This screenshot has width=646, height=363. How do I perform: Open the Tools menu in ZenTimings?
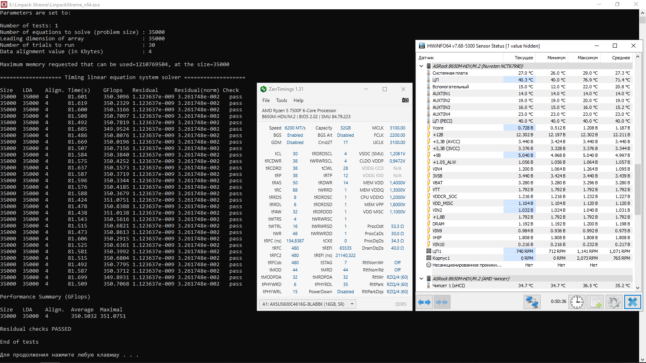(x=281, y=100)
